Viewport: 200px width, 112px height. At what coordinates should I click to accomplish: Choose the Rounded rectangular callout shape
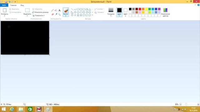click(84, 15)
